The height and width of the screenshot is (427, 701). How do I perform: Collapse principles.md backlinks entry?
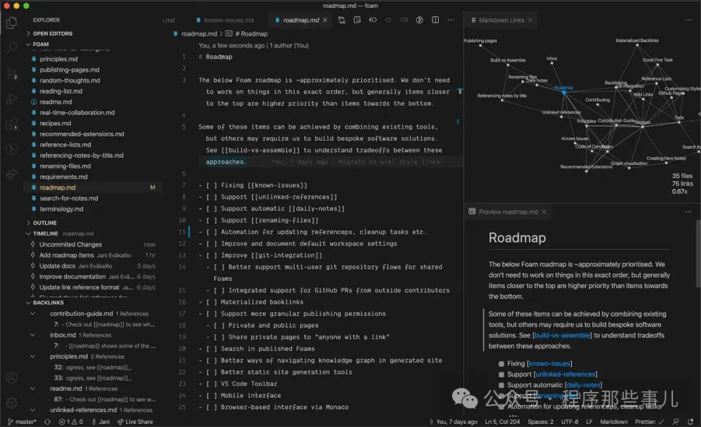(32, 356)
